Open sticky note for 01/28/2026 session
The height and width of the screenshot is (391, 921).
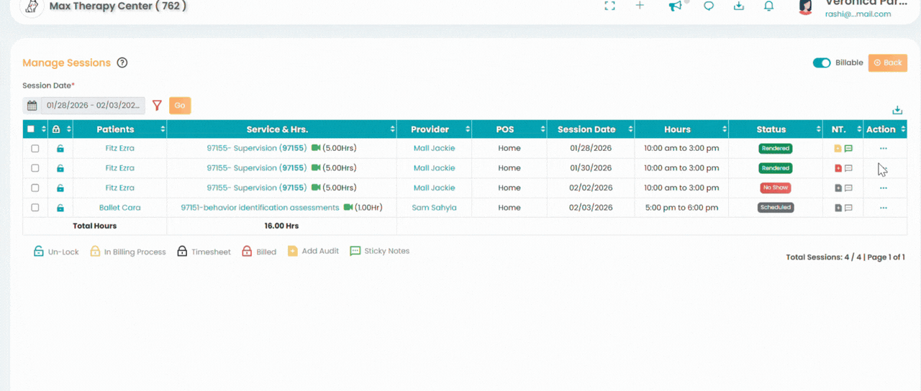[x=848, y=149]
